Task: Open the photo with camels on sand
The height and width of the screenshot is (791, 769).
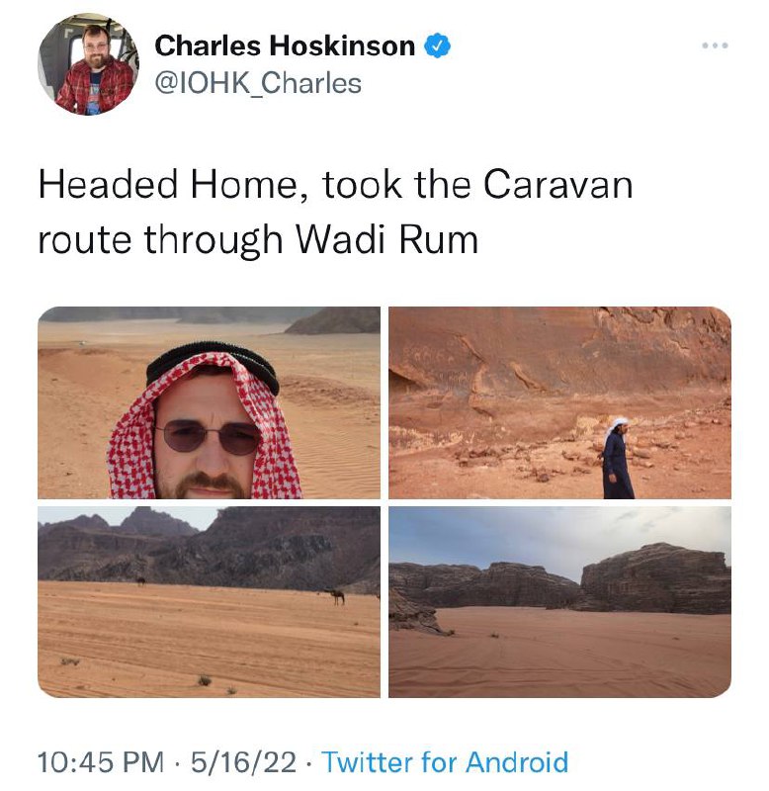Action: point(209,602)
